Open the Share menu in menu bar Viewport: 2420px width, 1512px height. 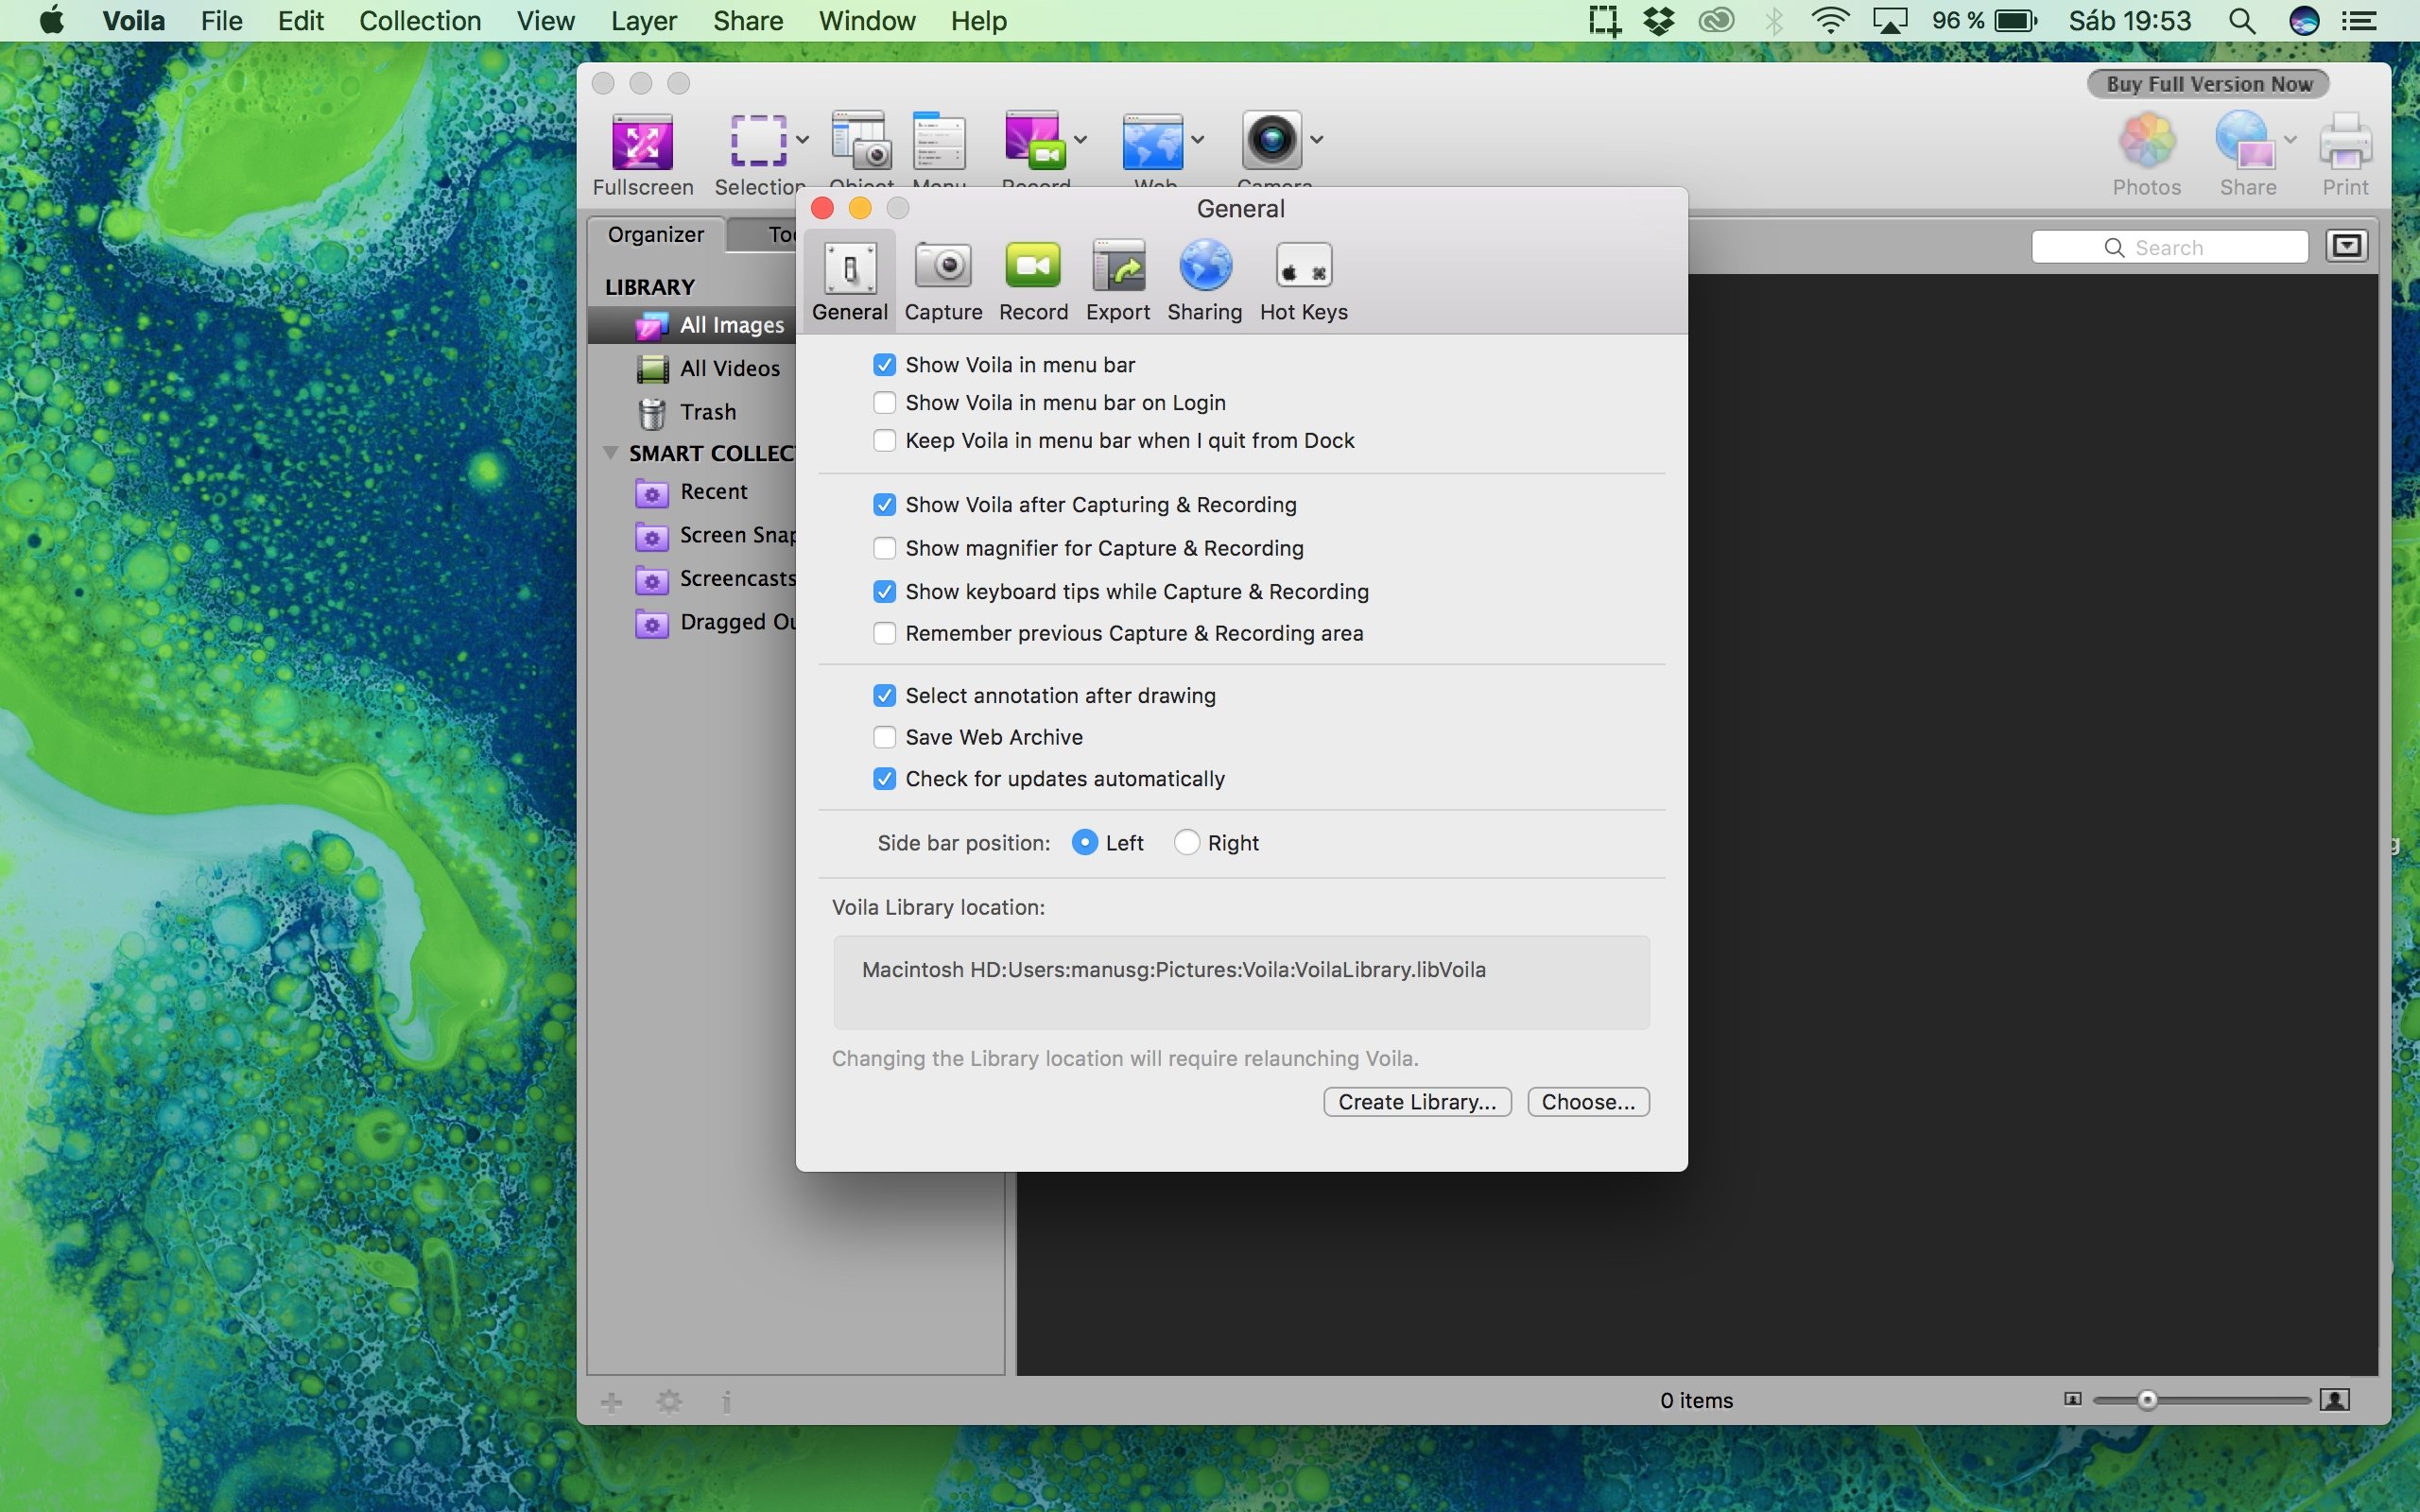tap(747, 21)
